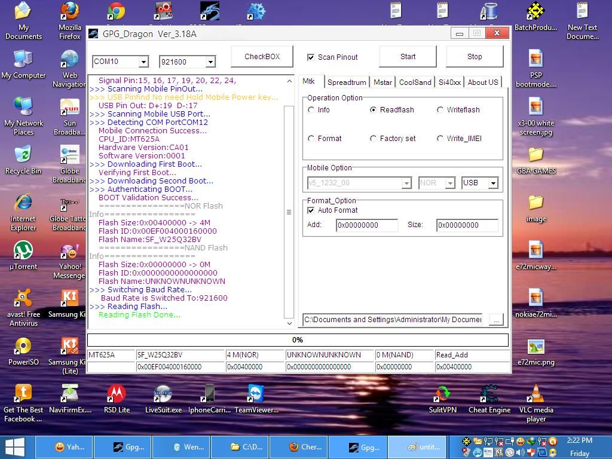Select the Writeflash radio option
Viewport: 612px width, 459px height.
point(440,110)
